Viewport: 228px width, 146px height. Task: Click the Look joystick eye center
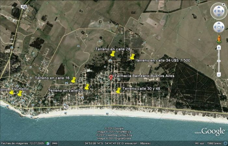coord(219,11)
